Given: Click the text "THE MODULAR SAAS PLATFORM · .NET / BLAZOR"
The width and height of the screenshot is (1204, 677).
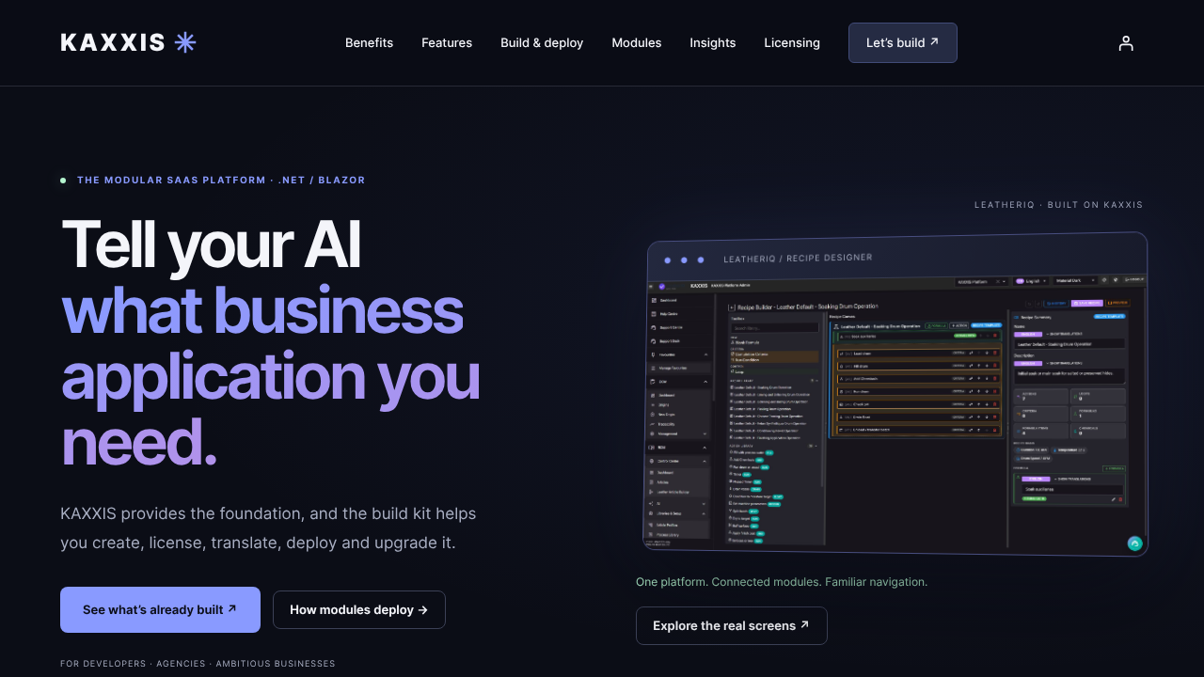Looking at the screenshot, I should 221,181.
